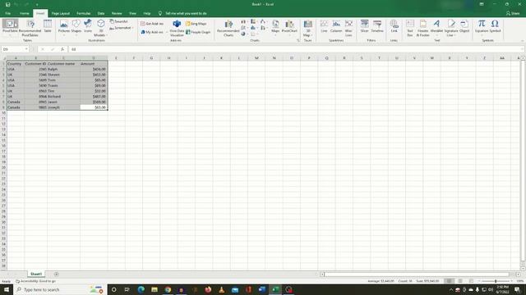526x295 pixels.
Task: Select cell containing Customer name header
Action: pos(63,64)
